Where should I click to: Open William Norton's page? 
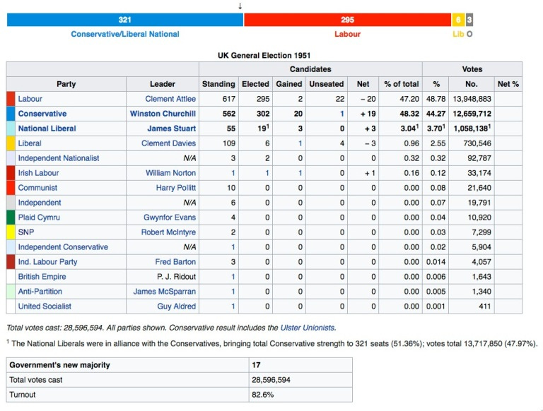point(170,173)
